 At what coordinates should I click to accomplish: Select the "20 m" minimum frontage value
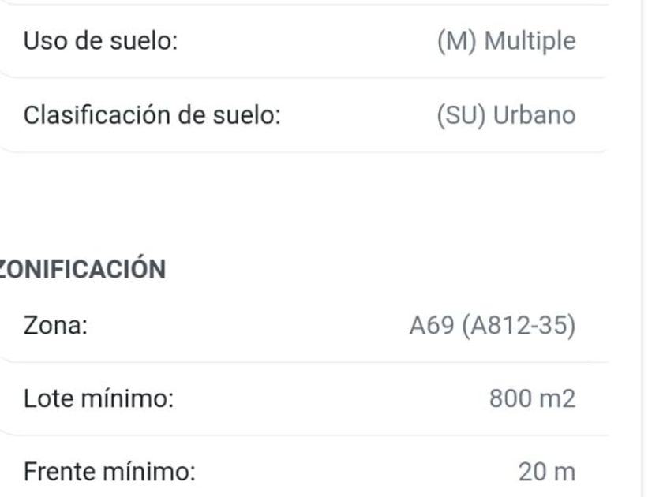[547, 473]
